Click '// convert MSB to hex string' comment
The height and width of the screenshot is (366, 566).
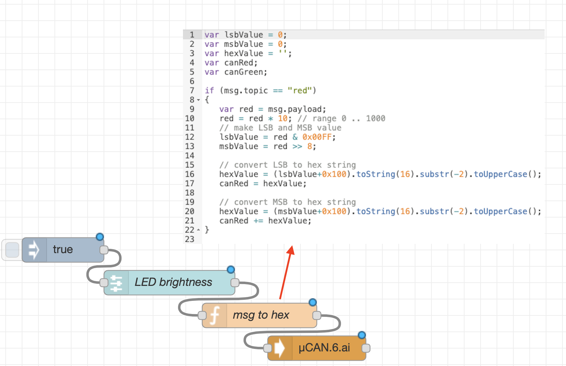click(x=287, y=202)
